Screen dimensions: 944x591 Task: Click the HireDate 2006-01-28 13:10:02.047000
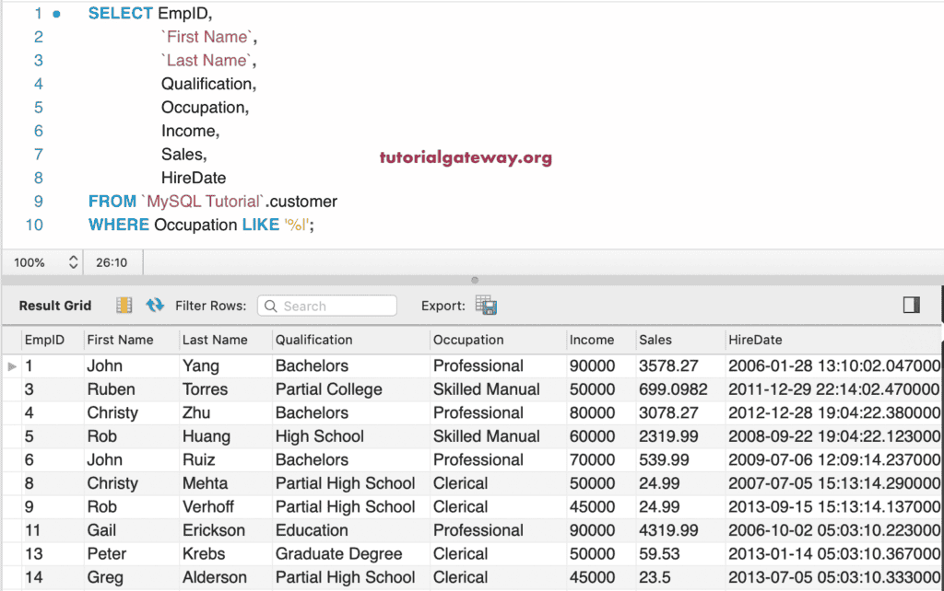tap(833, 365)
